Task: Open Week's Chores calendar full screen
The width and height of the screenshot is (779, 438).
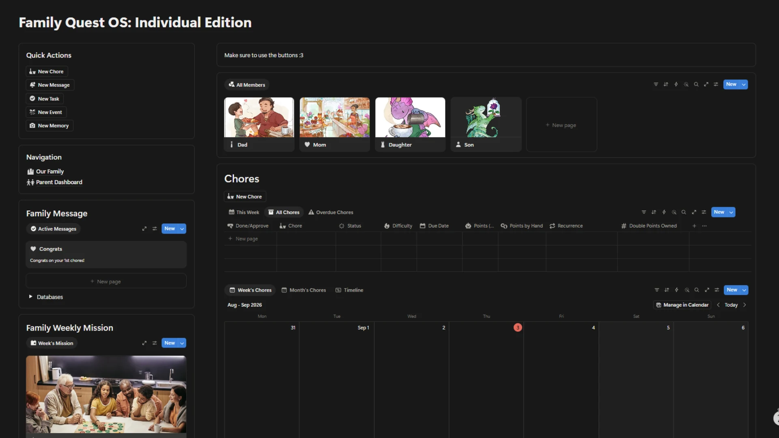Action: [707, 290]
